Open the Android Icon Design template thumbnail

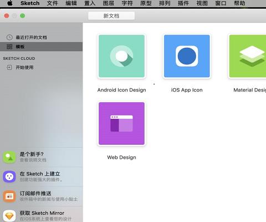point(121,56)
